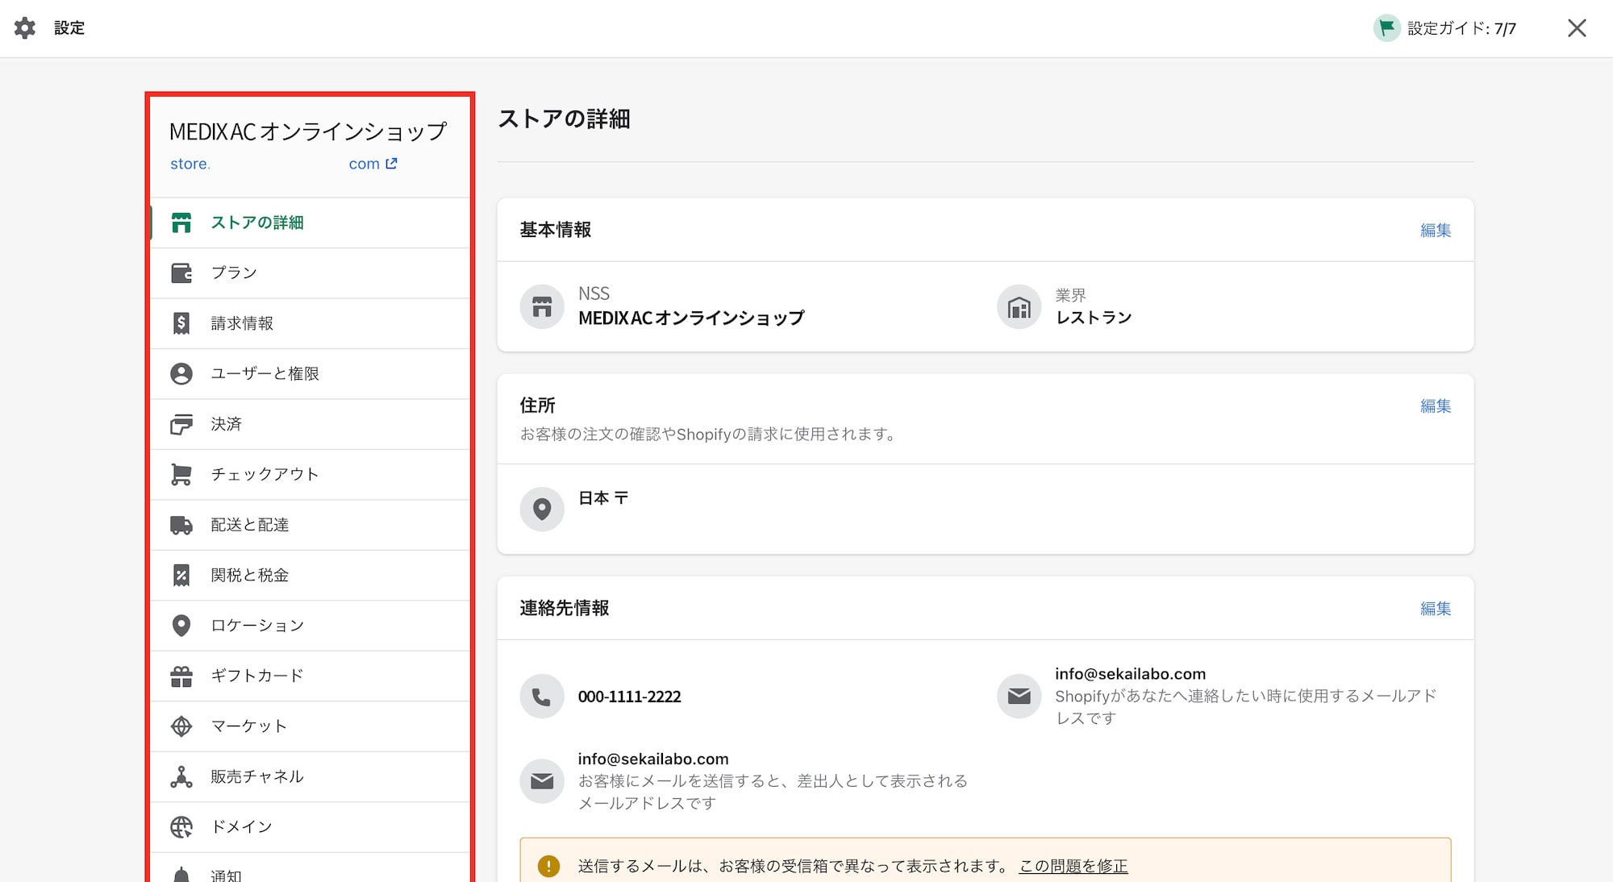Screen dimensions: 1613x882
Task: Edit the 連絡先情報 section
Action: coord(1436,609)
